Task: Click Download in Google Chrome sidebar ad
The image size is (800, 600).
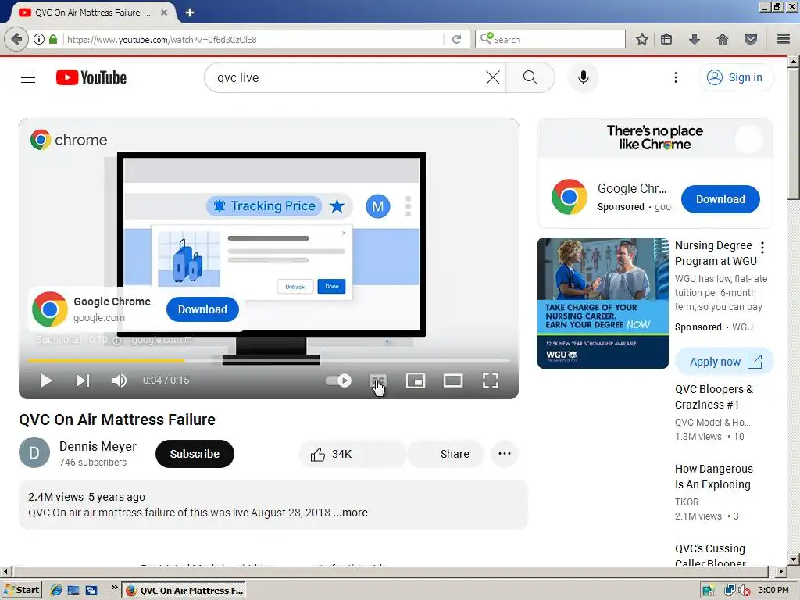Action: click(720, 199)
